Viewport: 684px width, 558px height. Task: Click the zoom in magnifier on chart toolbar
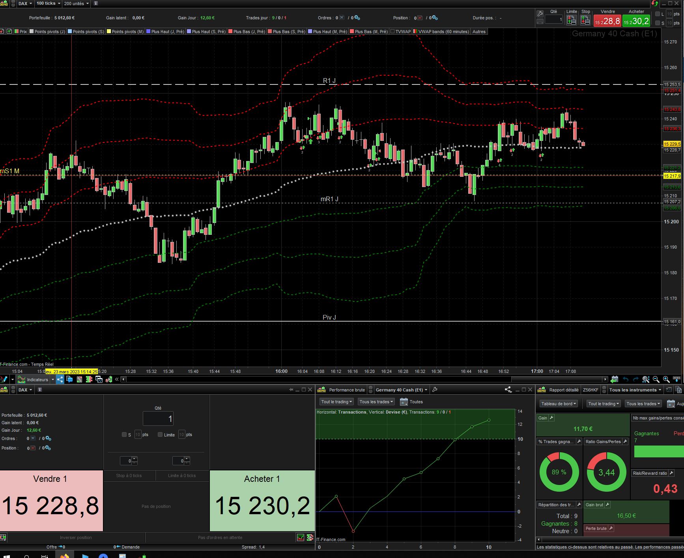(666, 379)
